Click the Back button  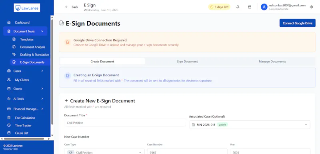pos(72,7)
